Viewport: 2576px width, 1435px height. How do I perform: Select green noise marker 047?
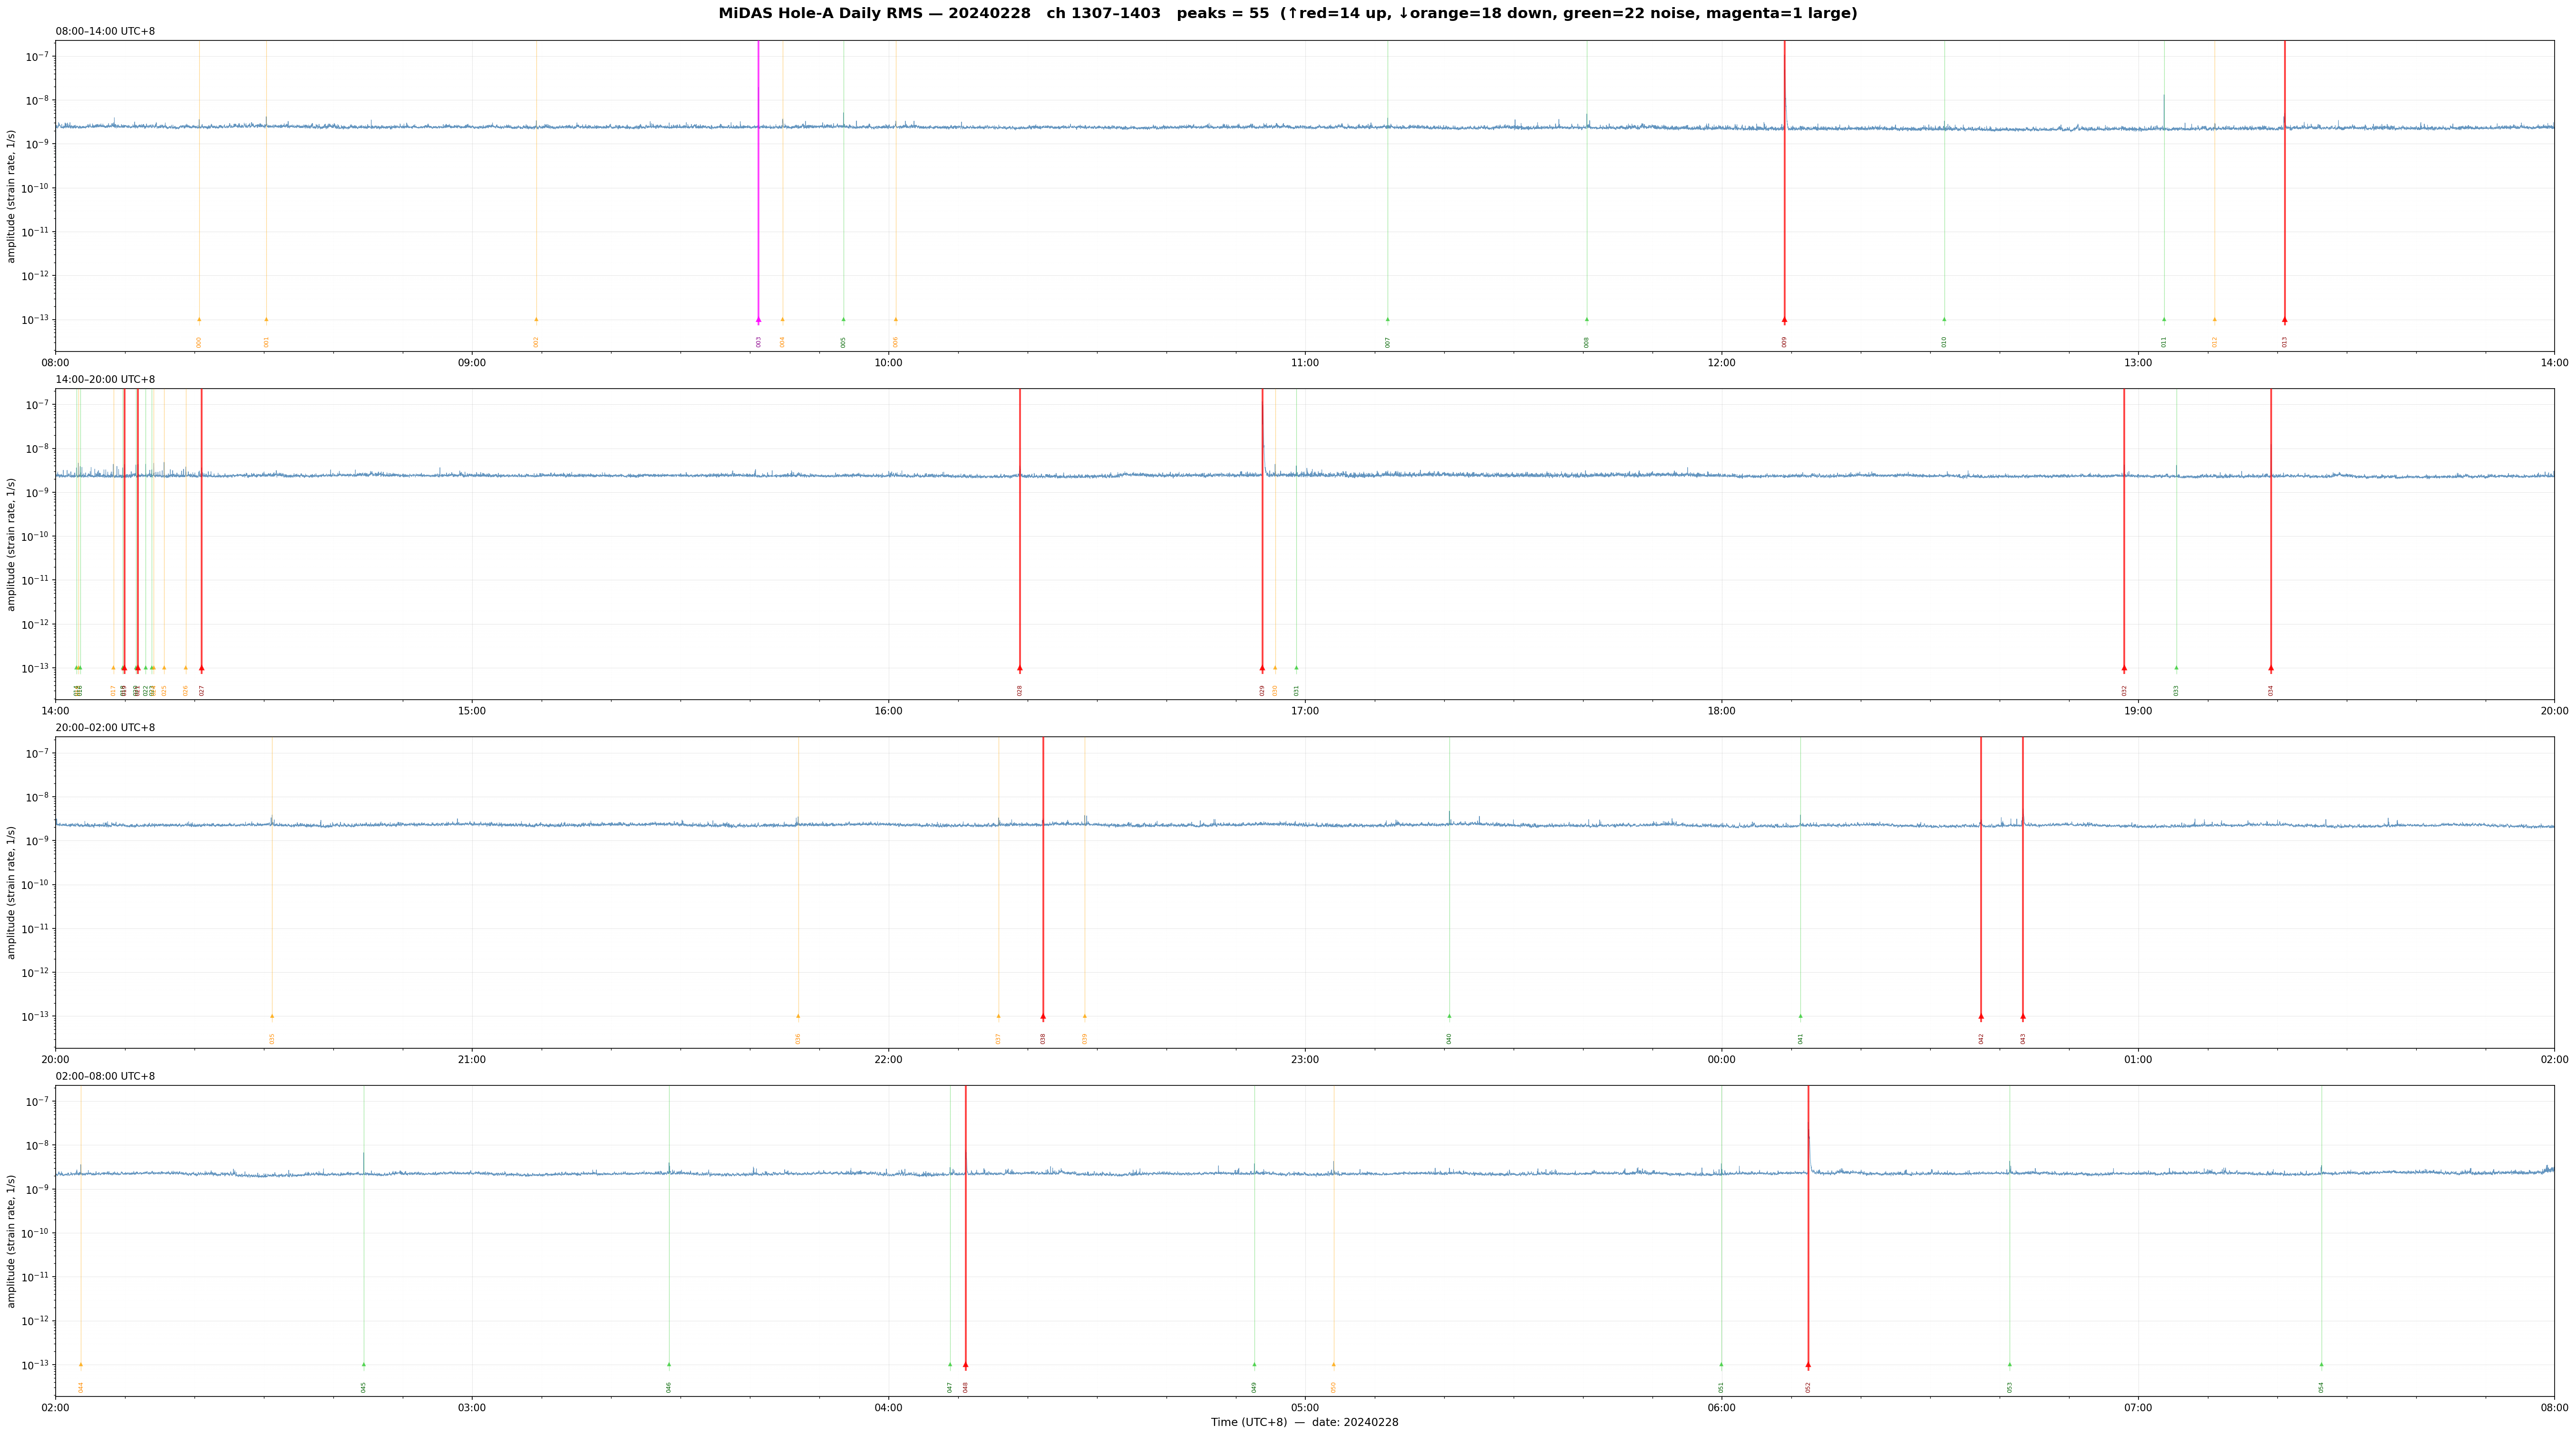tap(950, 1364)
